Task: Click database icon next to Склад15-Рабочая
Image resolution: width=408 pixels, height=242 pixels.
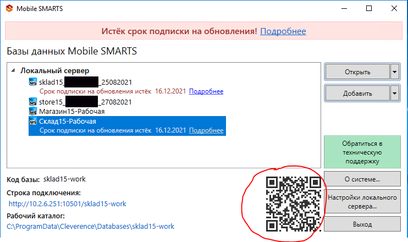Action: (33, 121)
